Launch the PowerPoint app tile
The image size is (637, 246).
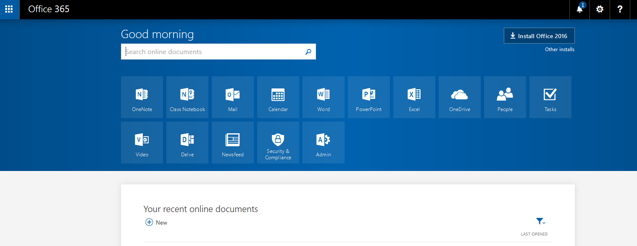click(x=369, y=97)
